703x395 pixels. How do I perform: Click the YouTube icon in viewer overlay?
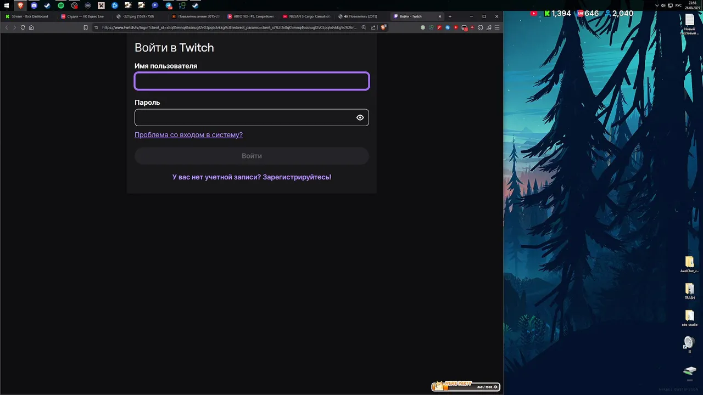[534, 14]
